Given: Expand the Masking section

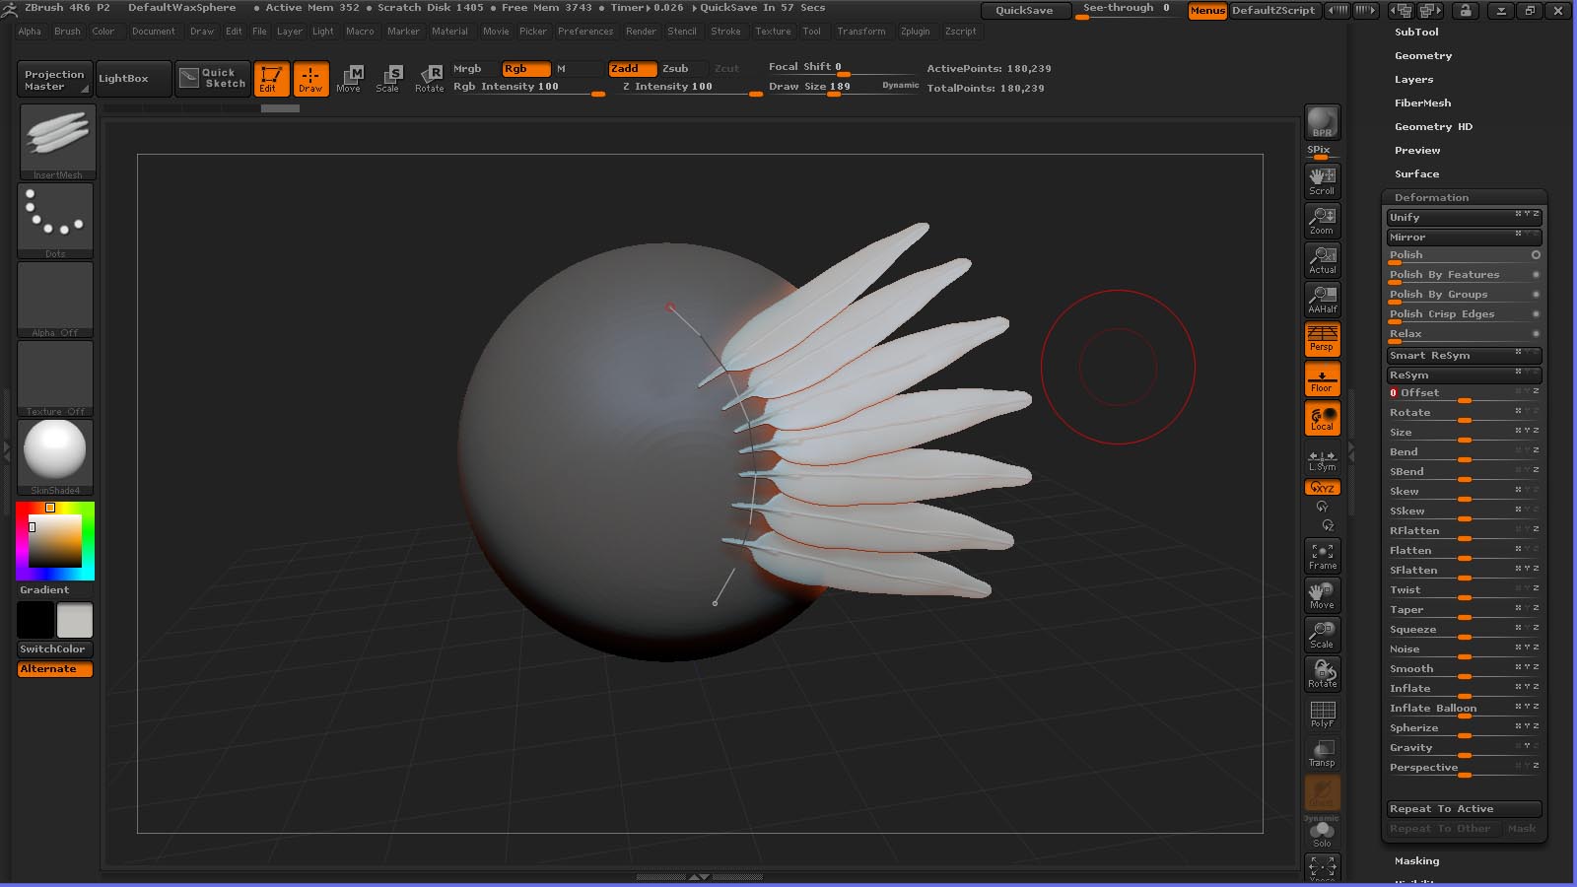Looking at the screenshot, I should [1416, 861].
